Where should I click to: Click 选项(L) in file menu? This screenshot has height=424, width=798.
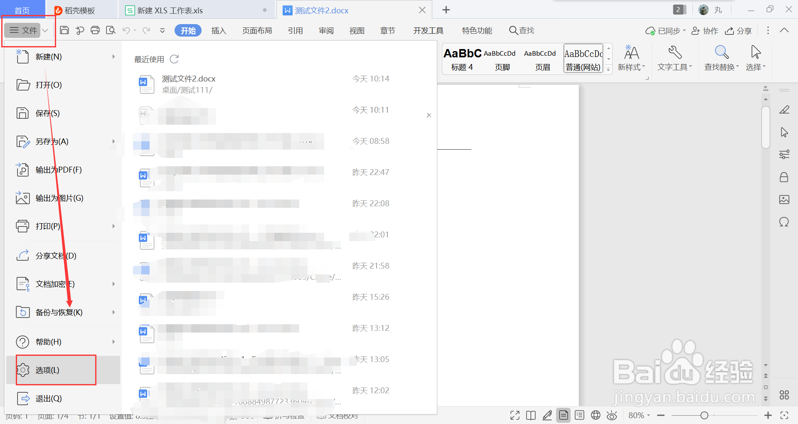point(48,370)
